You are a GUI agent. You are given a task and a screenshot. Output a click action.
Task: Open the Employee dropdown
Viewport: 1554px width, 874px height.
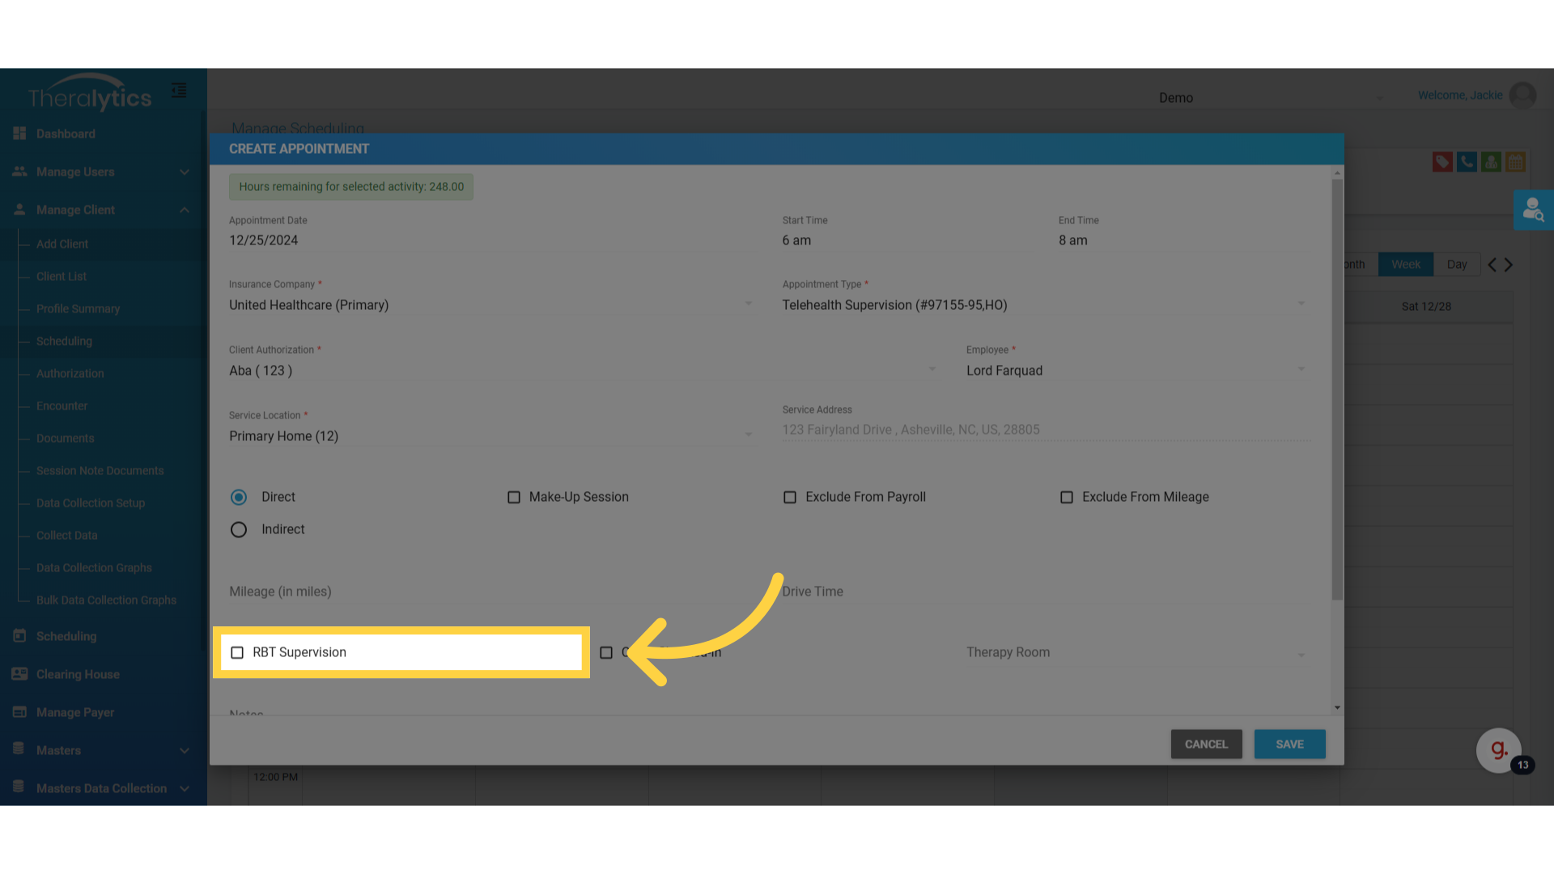click(1135, 371)
